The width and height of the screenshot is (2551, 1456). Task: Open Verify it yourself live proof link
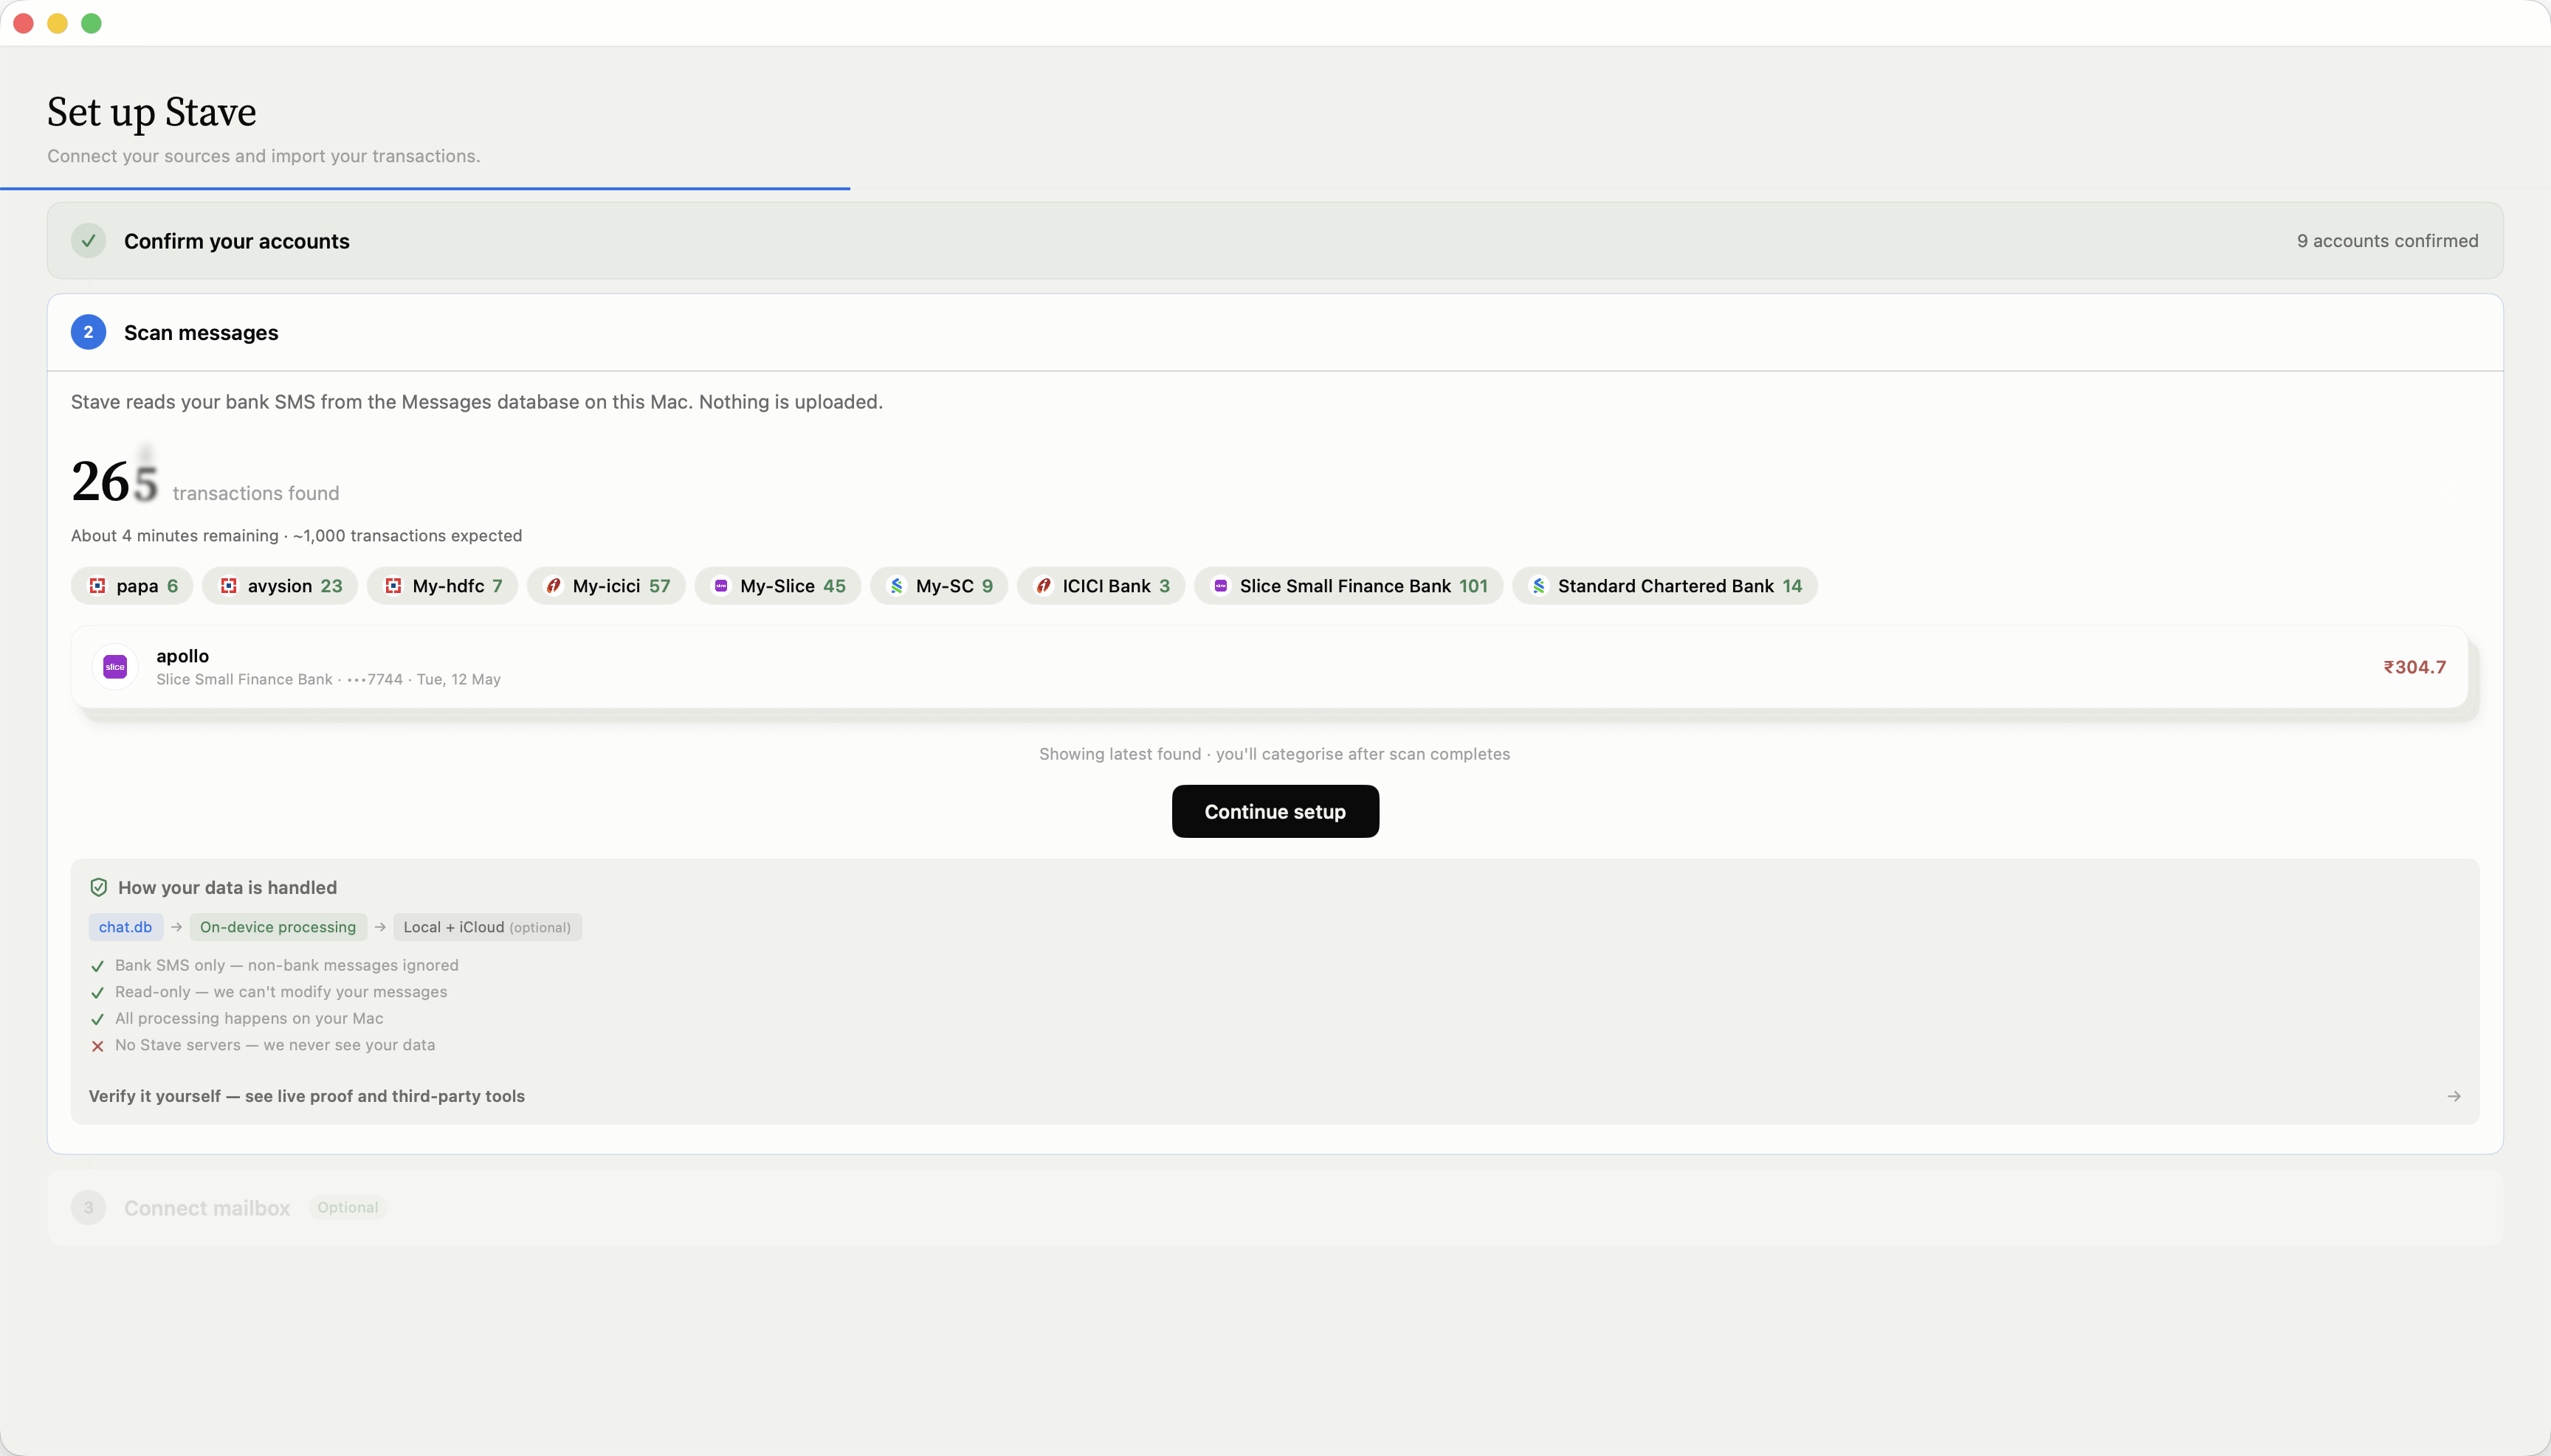pos(1275,1096)
